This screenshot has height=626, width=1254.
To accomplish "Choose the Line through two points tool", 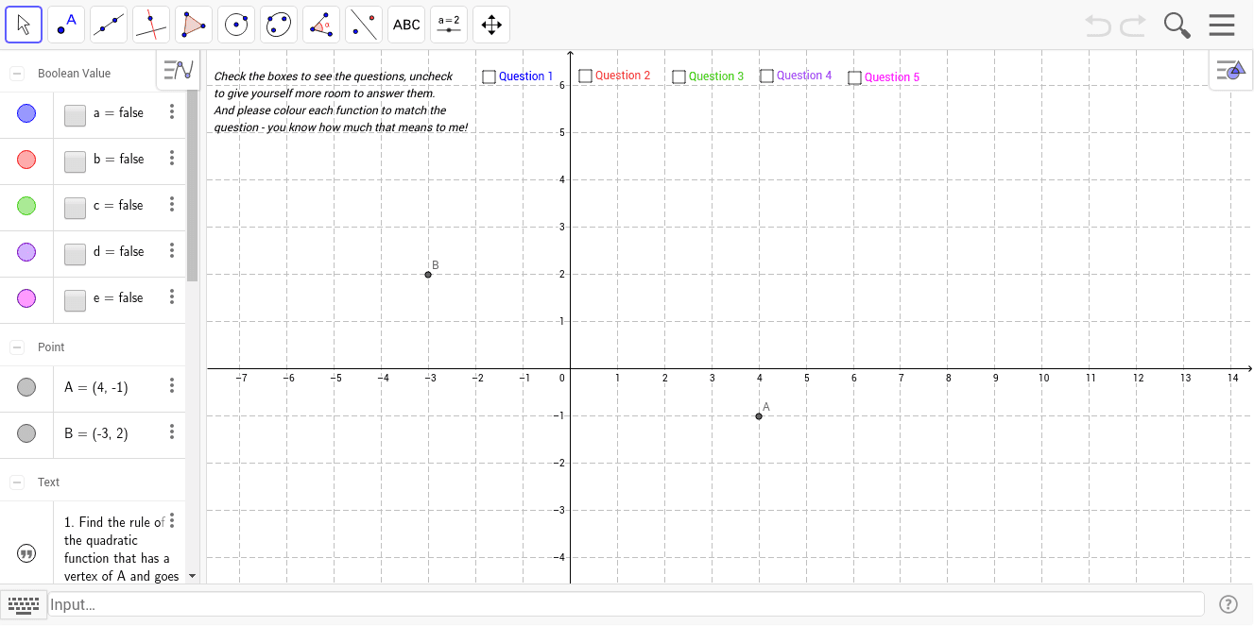I will pos(109,25).
